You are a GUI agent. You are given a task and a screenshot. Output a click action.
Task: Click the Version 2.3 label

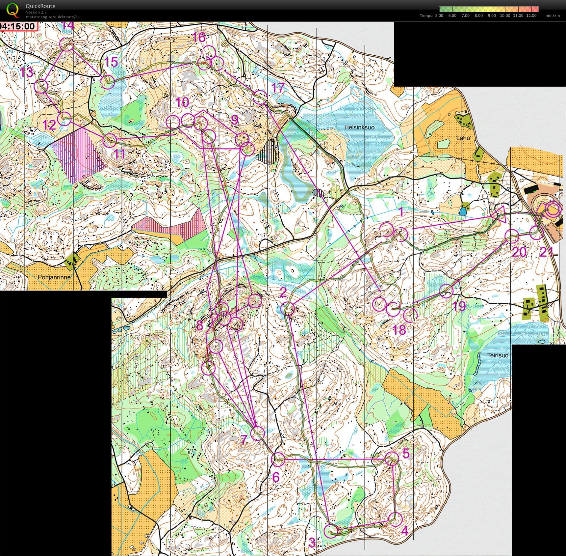[36, 12]
